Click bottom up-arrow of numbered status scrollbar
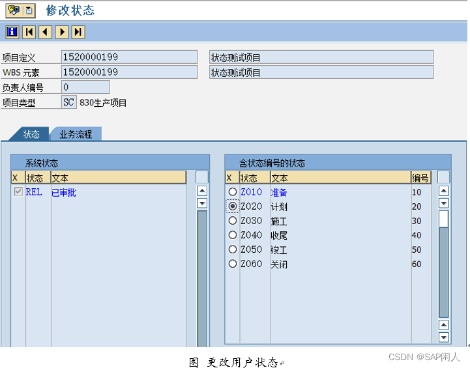 [444, 325]
